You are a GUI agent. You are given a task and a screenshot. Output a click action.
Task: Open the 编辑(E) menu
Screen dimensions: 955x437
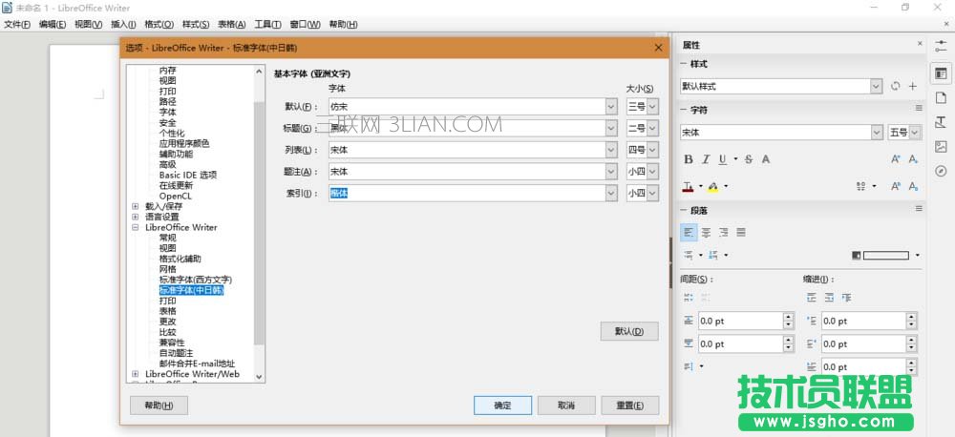click(x=53, y=25)
